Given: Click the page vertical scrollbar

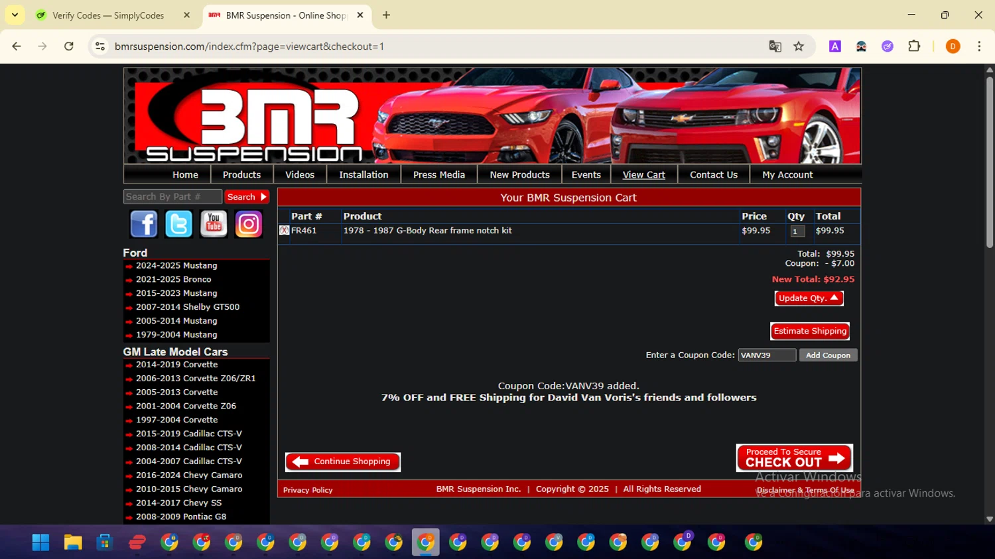Looking at the screenshot, I should (x=989, y=162).
